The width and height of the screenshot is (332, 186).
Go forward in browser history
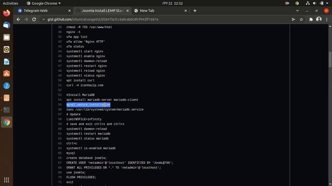point(26,20)
